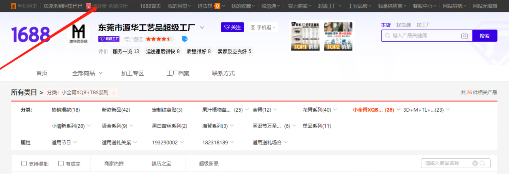Screen dimensions: 509x174
Task: Toggle the 支持混批 checkbox
Action: pos(24,163)
